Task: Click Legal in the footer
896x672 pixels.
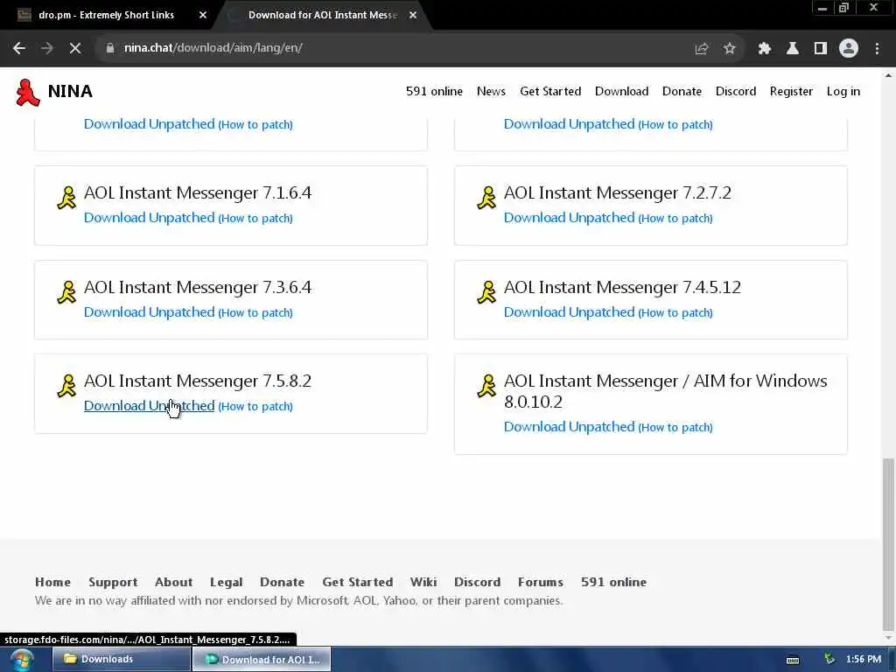Action: point(227,582)
